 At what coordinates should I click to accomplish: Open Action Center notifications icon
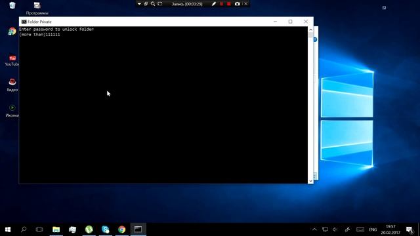pos(409,229)
